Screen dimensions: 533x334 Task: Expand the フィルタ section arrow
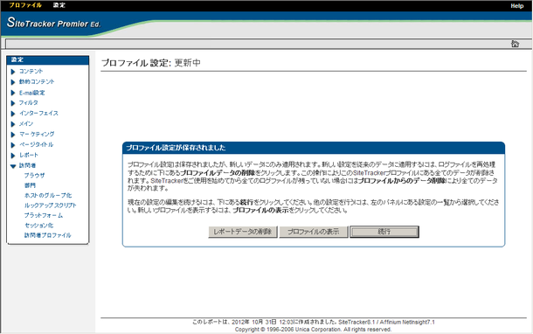click(x=13, y=103)
